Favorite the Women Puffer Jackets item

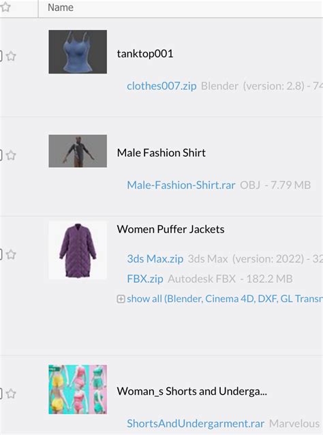[x=11, y=254]
